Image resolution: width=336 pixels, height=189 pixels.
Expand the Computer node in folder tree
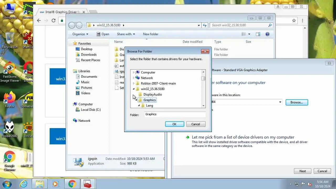point(134,72)
